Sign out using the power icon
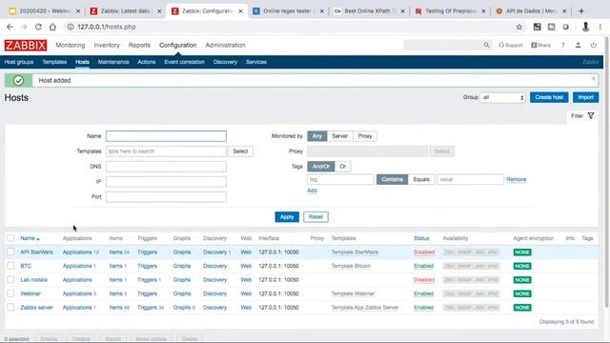 tap(593, 45)
